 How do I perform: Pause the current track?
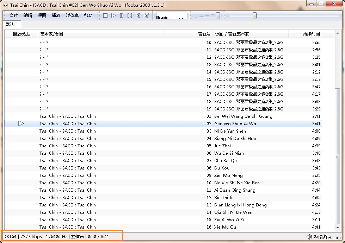122,15
